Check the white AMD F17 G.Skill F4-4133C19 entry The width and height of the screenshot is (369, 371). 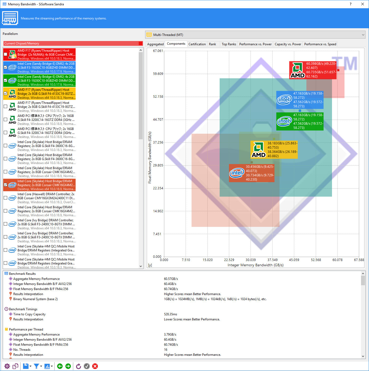(x=5, y=107)
